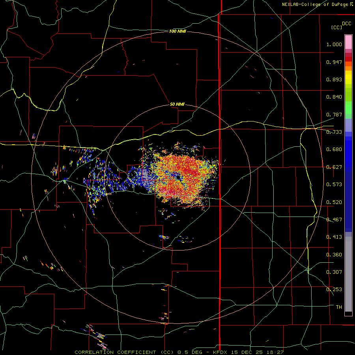Viewport: 355px width, 355px height.
Task: Click the 0.467 color scale value
Action: pos(334,220)
